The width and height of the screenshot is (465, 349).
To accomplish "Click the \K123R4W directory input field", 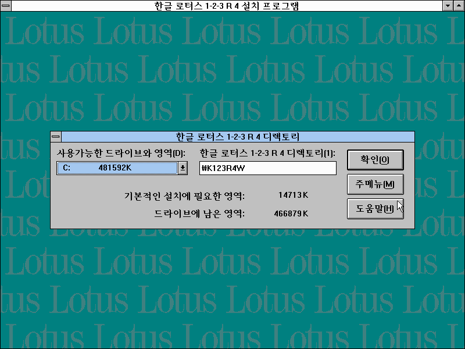I will [x=268, y=168].
